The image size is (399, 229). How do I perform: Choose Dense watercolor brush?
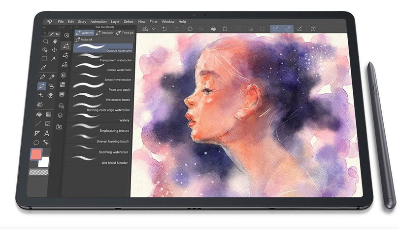coord(102,67)
